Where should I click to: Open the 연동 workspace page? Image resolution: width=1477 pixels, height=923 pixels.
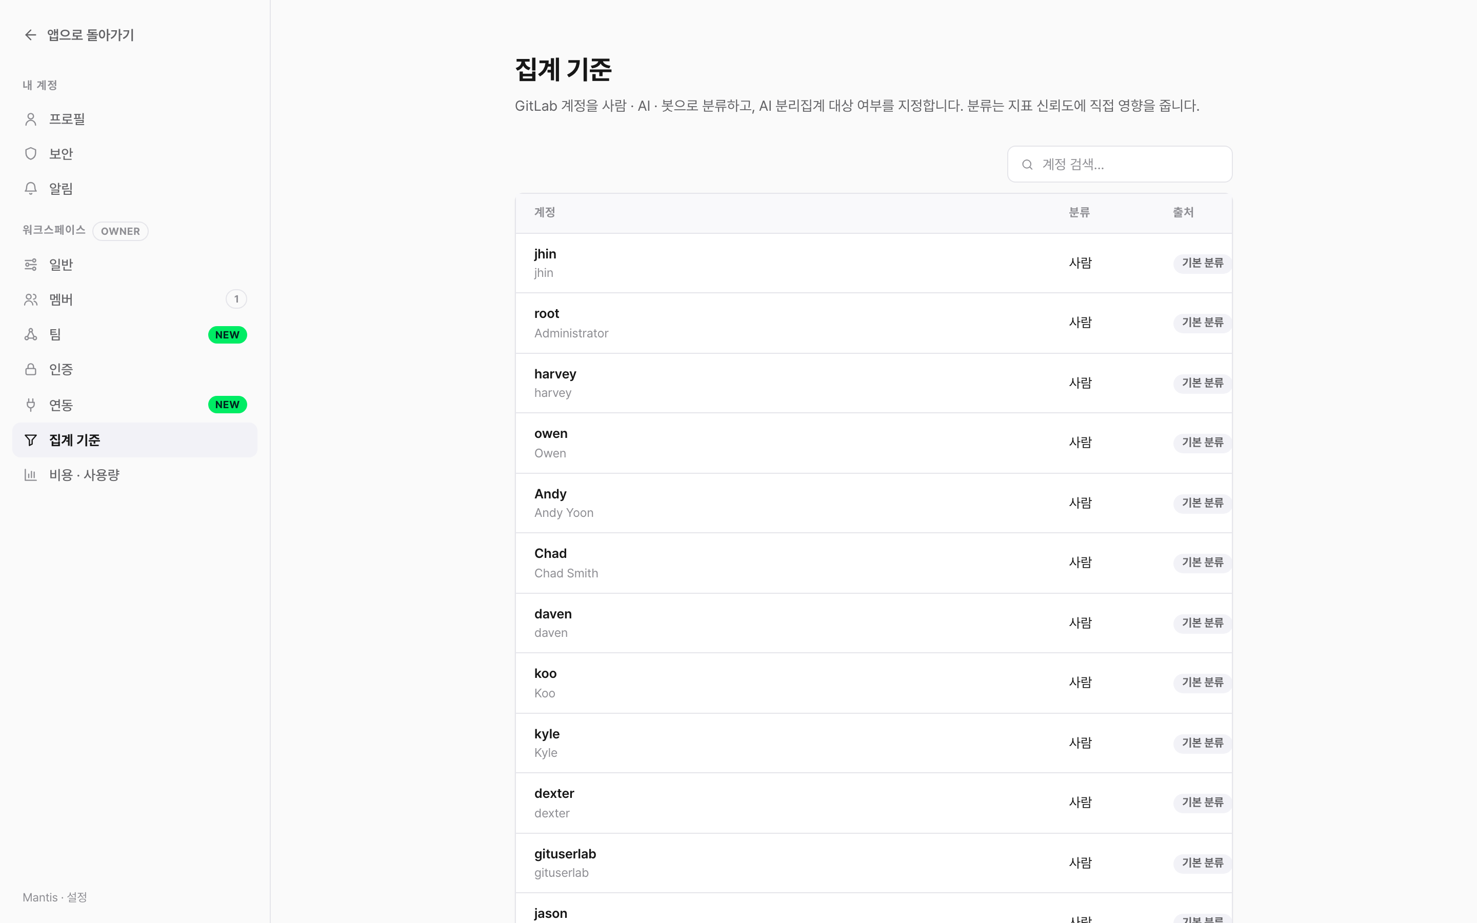(x=135, y=405)
